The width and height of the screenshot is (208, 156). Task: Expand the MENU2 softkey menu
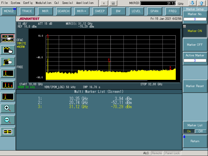[x=9, y=11]
